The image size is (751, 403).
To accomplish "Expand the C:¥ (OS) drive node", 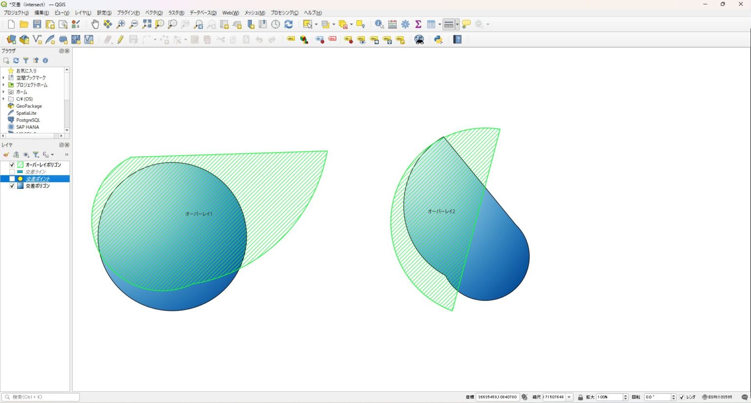I will [3, 99].
